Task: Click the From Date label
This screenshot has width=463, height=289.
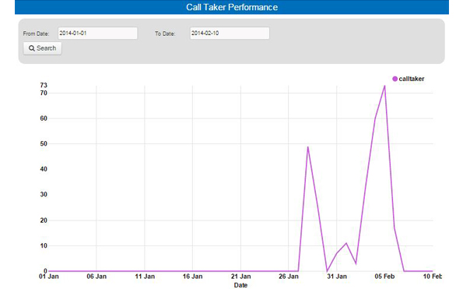Action: [x=36, y=33]
